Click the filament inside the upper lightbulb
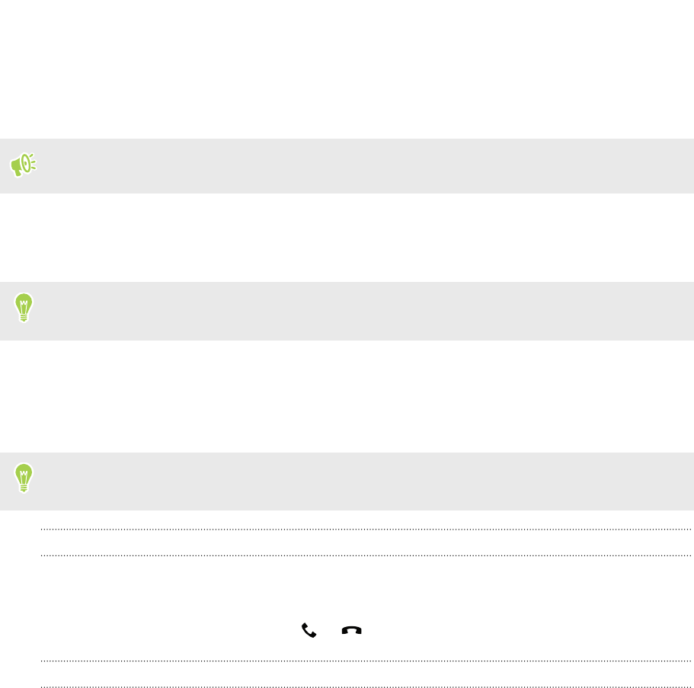 point(24,305)
